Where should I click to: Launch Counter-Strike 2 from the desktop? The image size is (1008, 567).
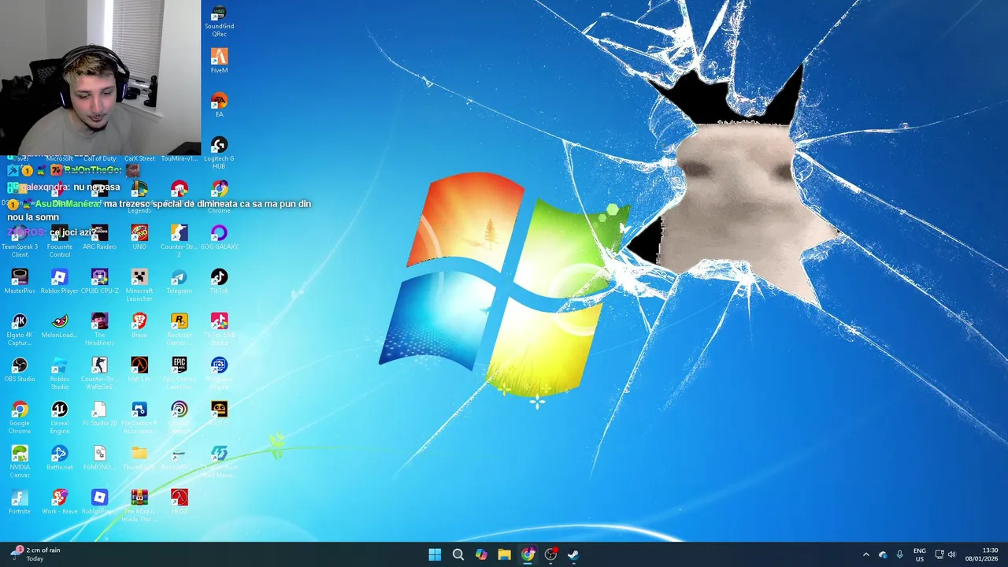coord(179,240)
